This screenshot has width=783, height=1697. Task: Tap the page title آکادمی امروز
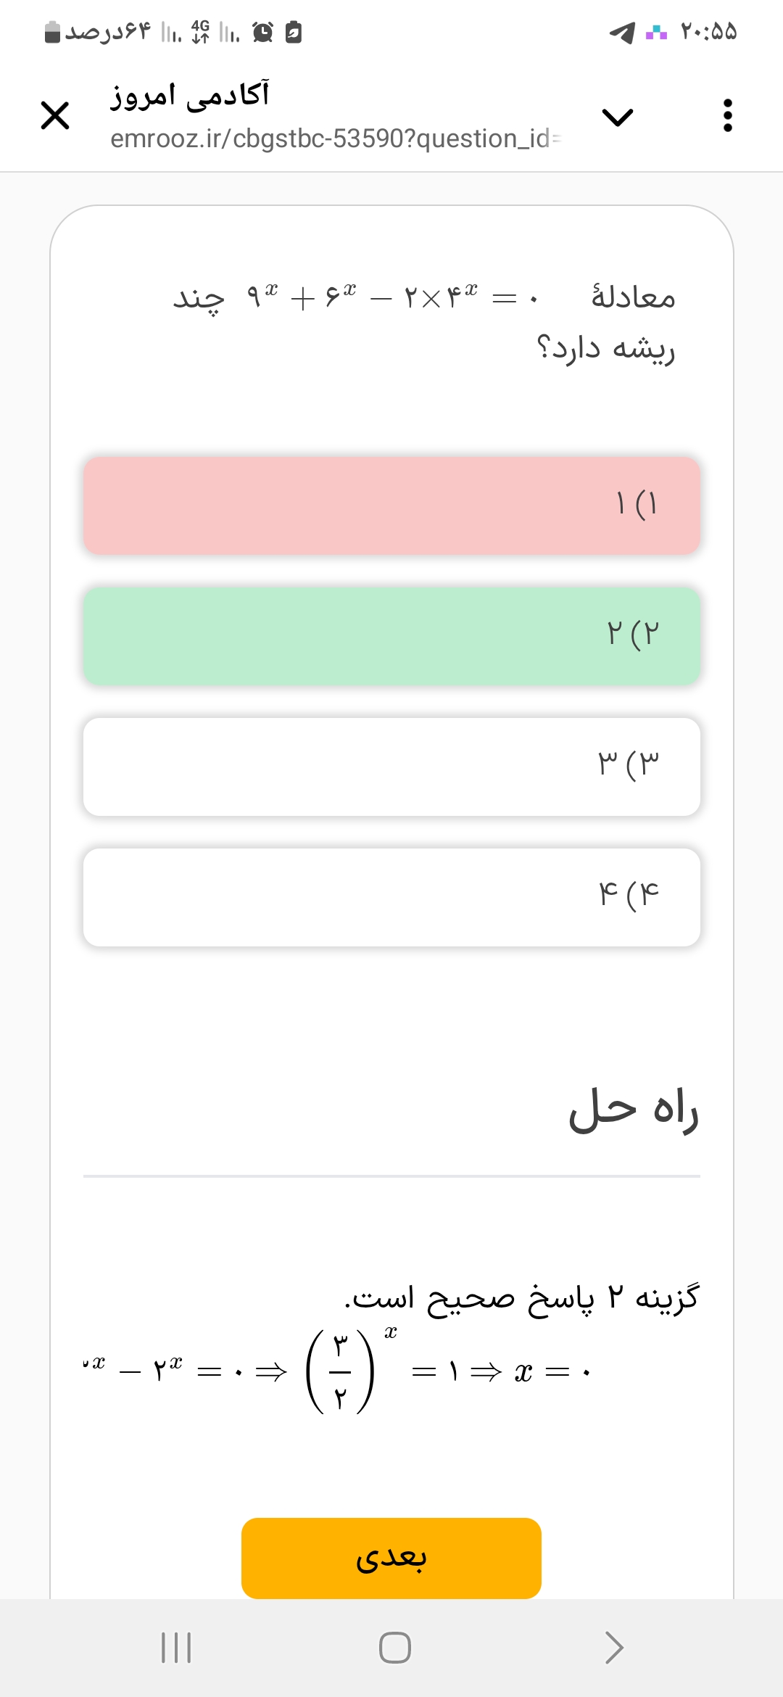[190, 95]
